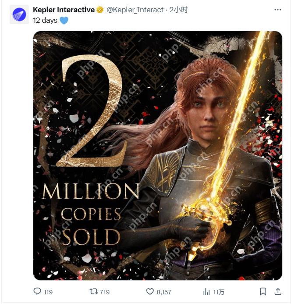Click the 8,157 likes count

click(164, 292)
